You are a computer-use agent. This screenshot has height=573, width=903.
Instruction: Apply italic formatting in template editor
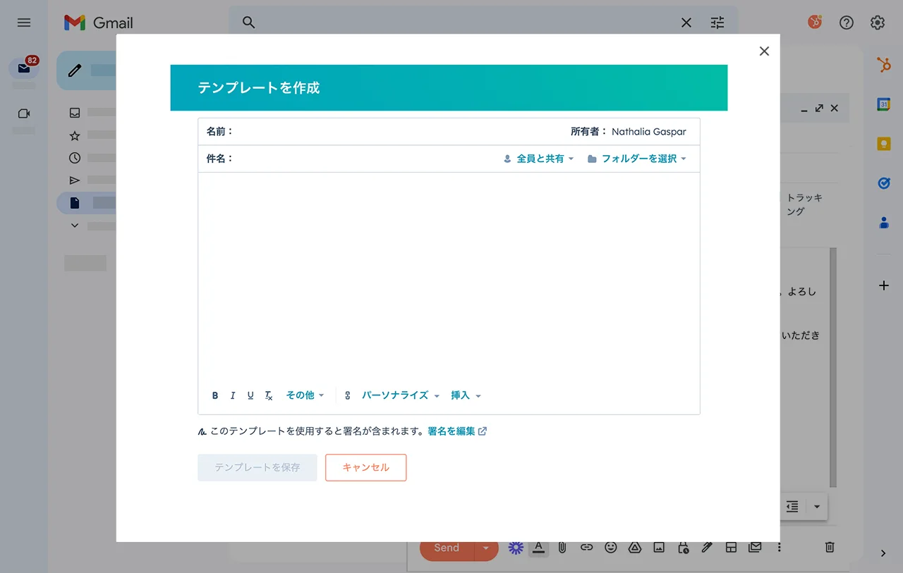(233, 395)
